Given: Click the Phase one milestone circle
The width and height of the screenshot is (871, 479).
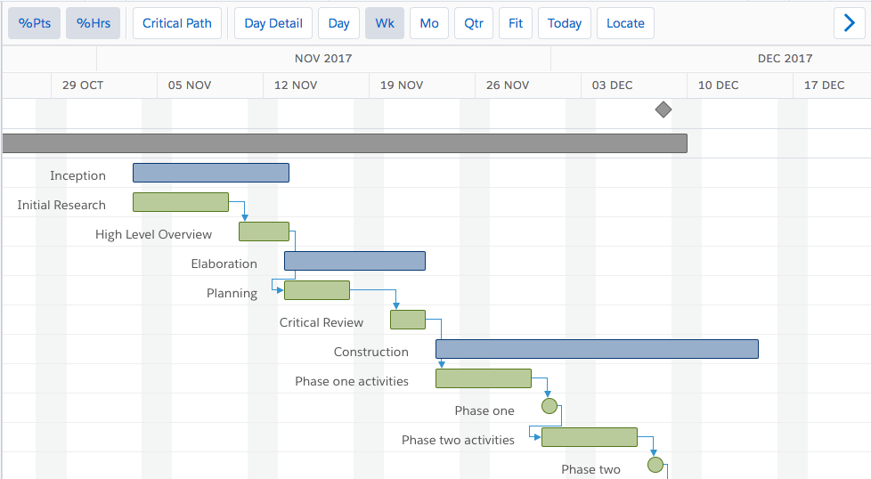Looking at the screenshot, I should (x=549, y=406).
